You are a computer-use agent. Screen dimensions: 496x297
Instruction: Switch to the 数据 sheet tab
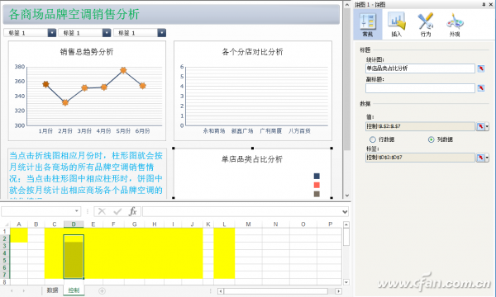53,290
